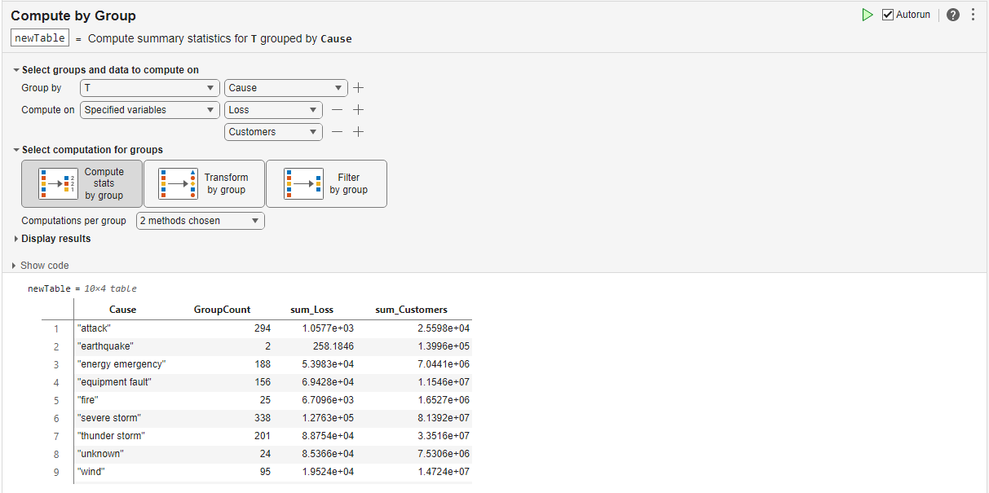The height and width of the screenshot is (493, 989).
Task: Open help with the question mark icon
Action: [952, 14]
